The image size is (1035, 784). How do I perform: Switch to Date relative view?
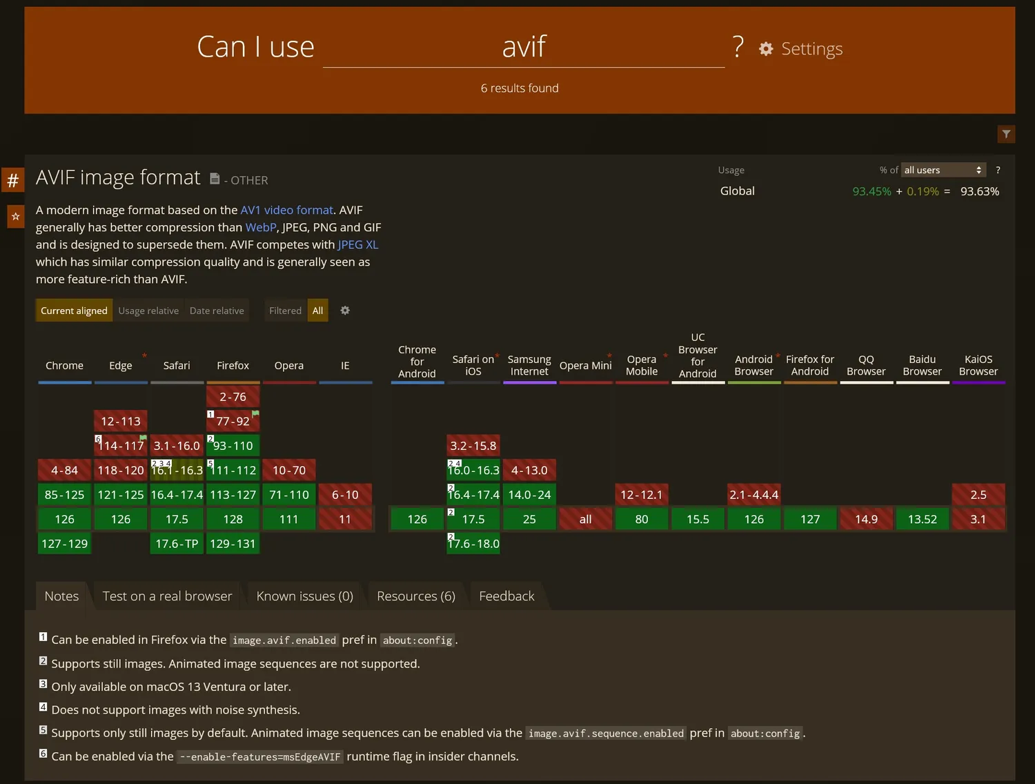[217, 311]
